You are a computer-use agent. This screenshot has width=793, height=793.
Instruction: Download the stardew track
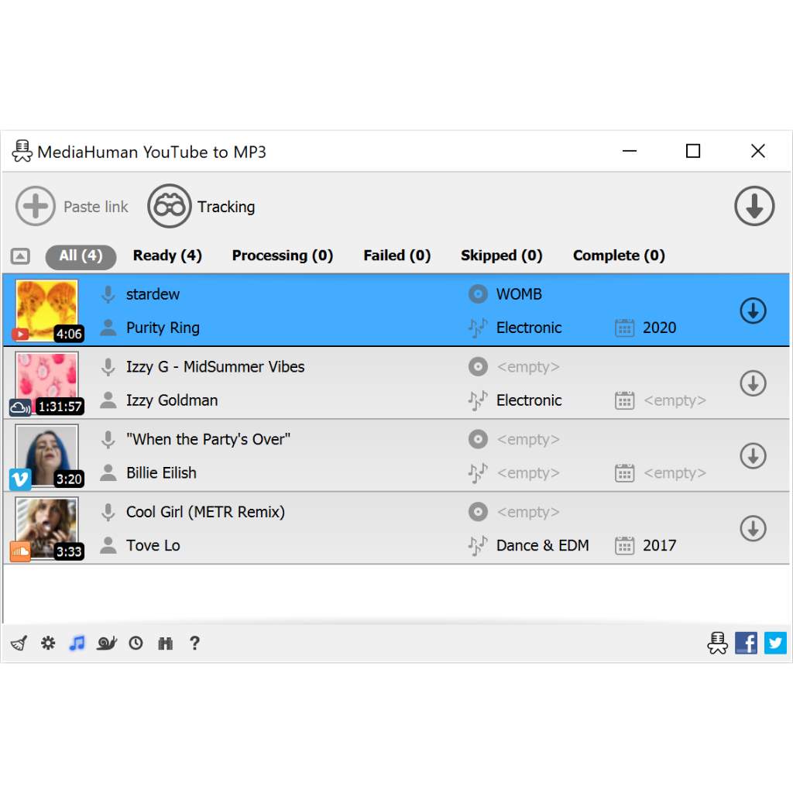pos(753,311)
